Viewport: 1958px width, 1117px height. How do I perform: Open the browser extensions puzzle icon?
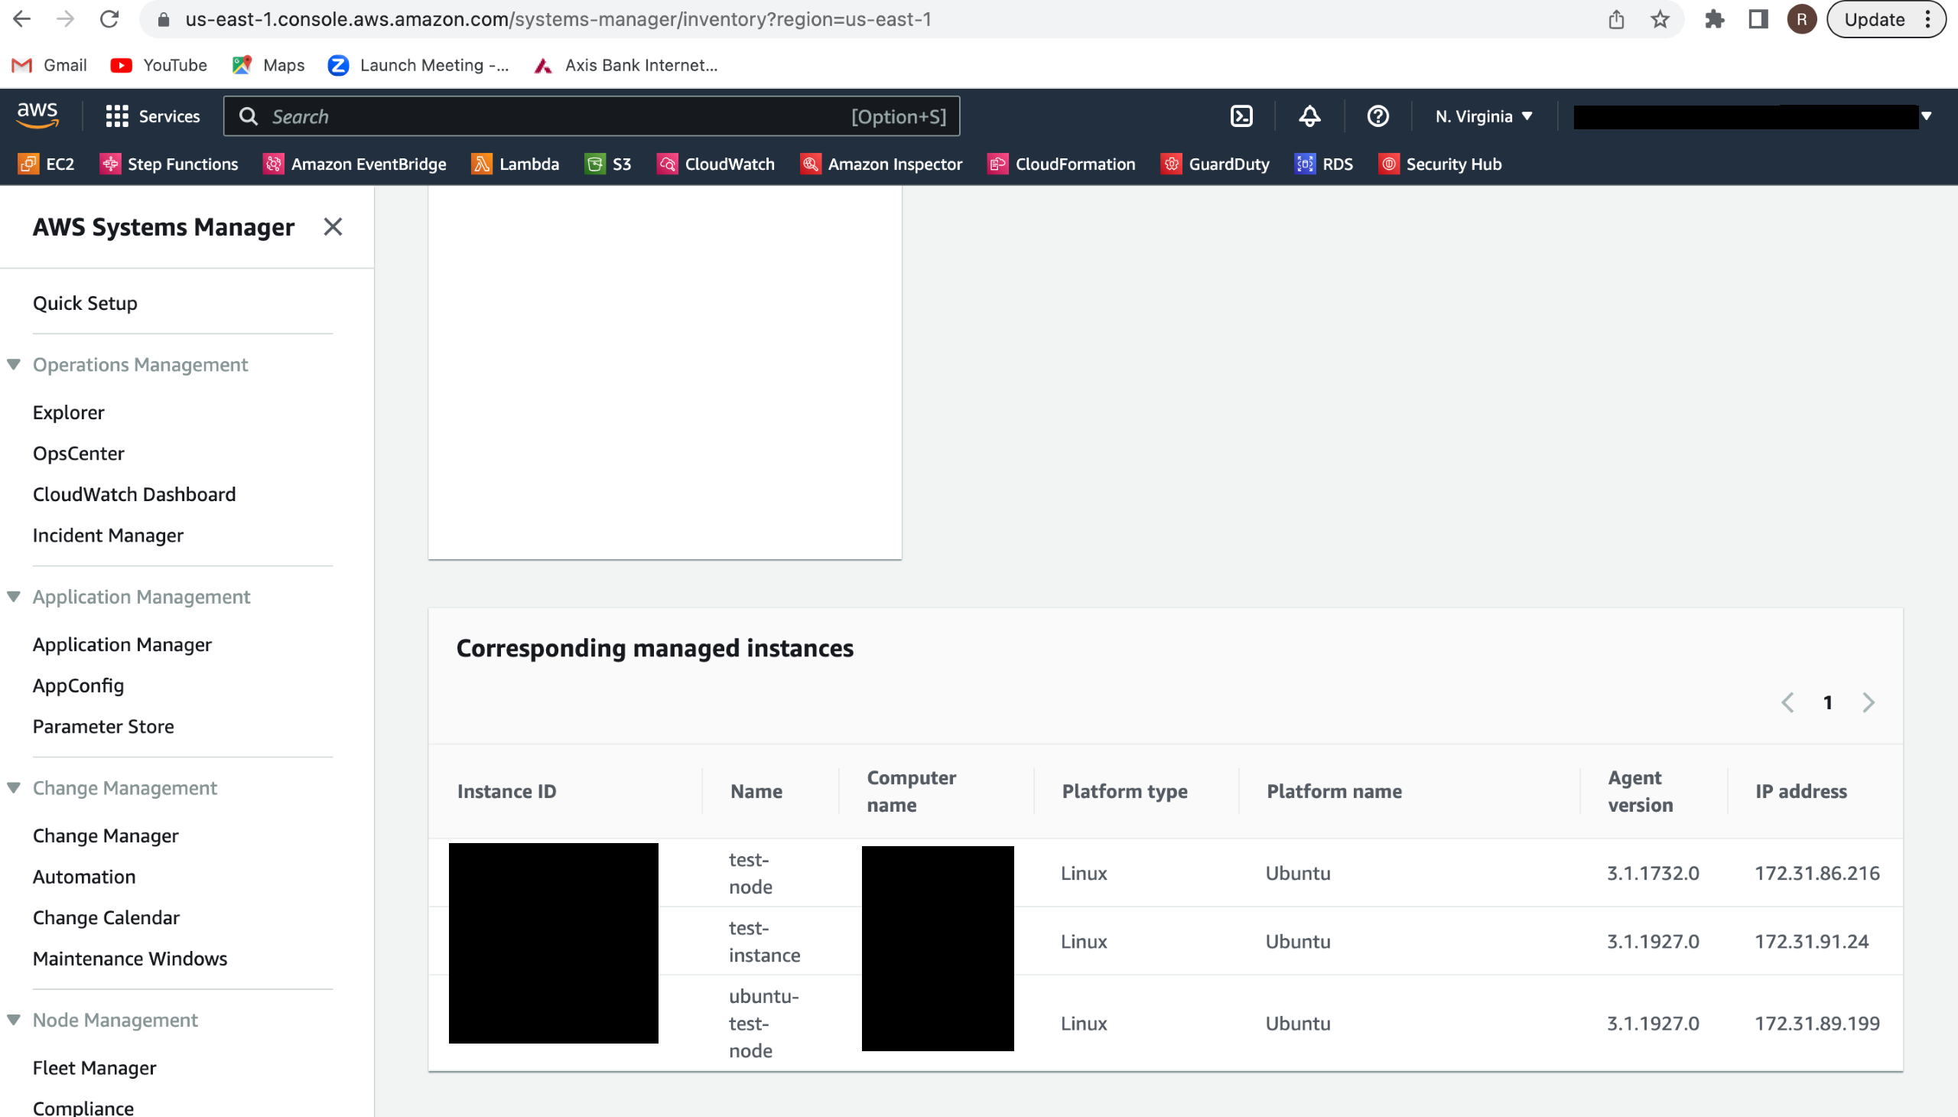(1714, 19)
